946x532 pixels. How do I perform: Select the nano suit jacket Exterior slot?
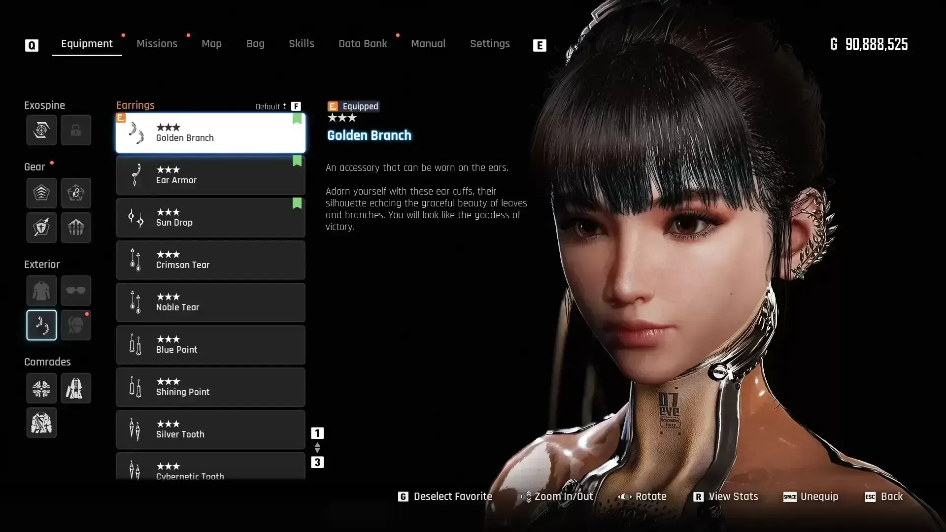41,291
